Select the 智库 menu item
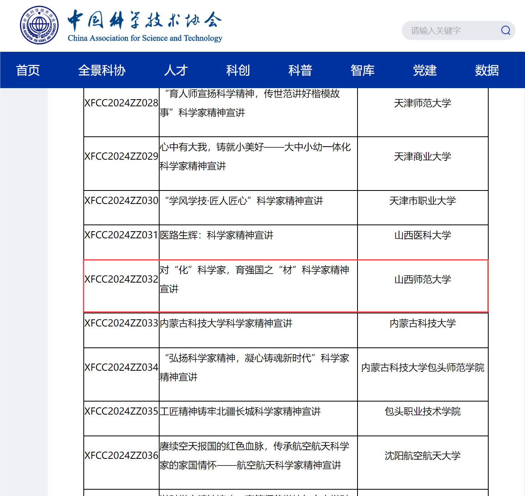Viewport: 525px width, 496px height. [362, 70]
